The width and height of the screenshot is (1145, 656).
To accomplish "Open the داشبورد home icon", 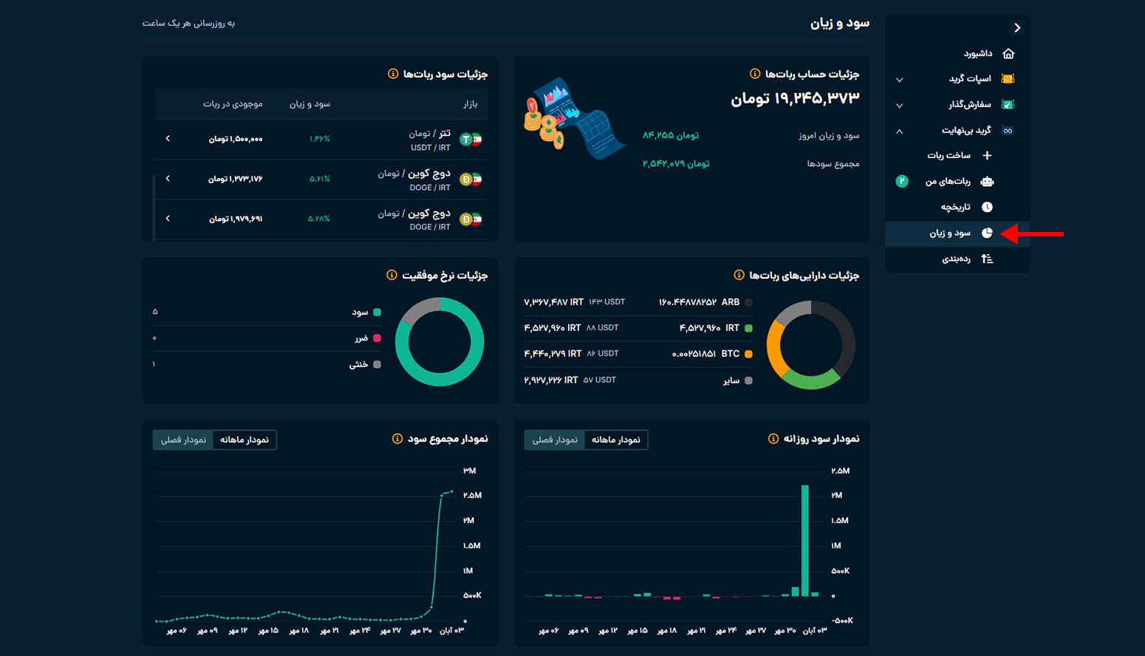I will (x=1008, y=53).
